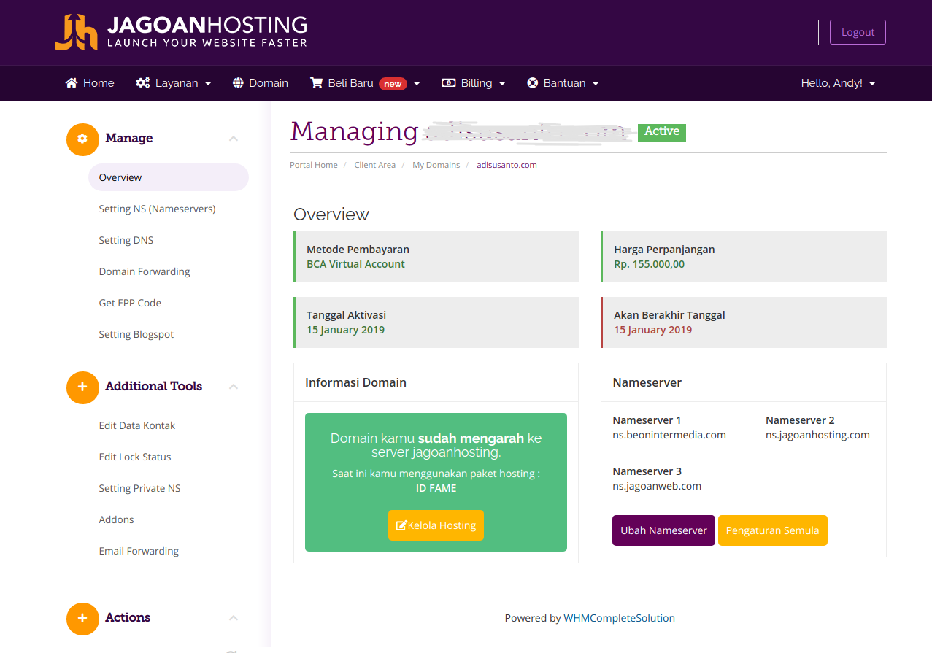Click the JagoanHosting logo
The image size is (932, 653).
click(181, 32)
